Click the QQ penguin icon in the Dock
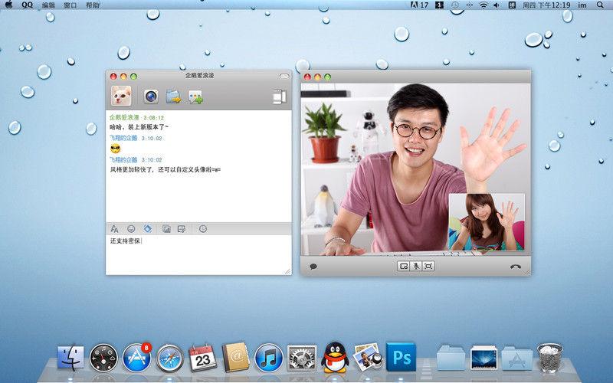 tap(335, 357)
